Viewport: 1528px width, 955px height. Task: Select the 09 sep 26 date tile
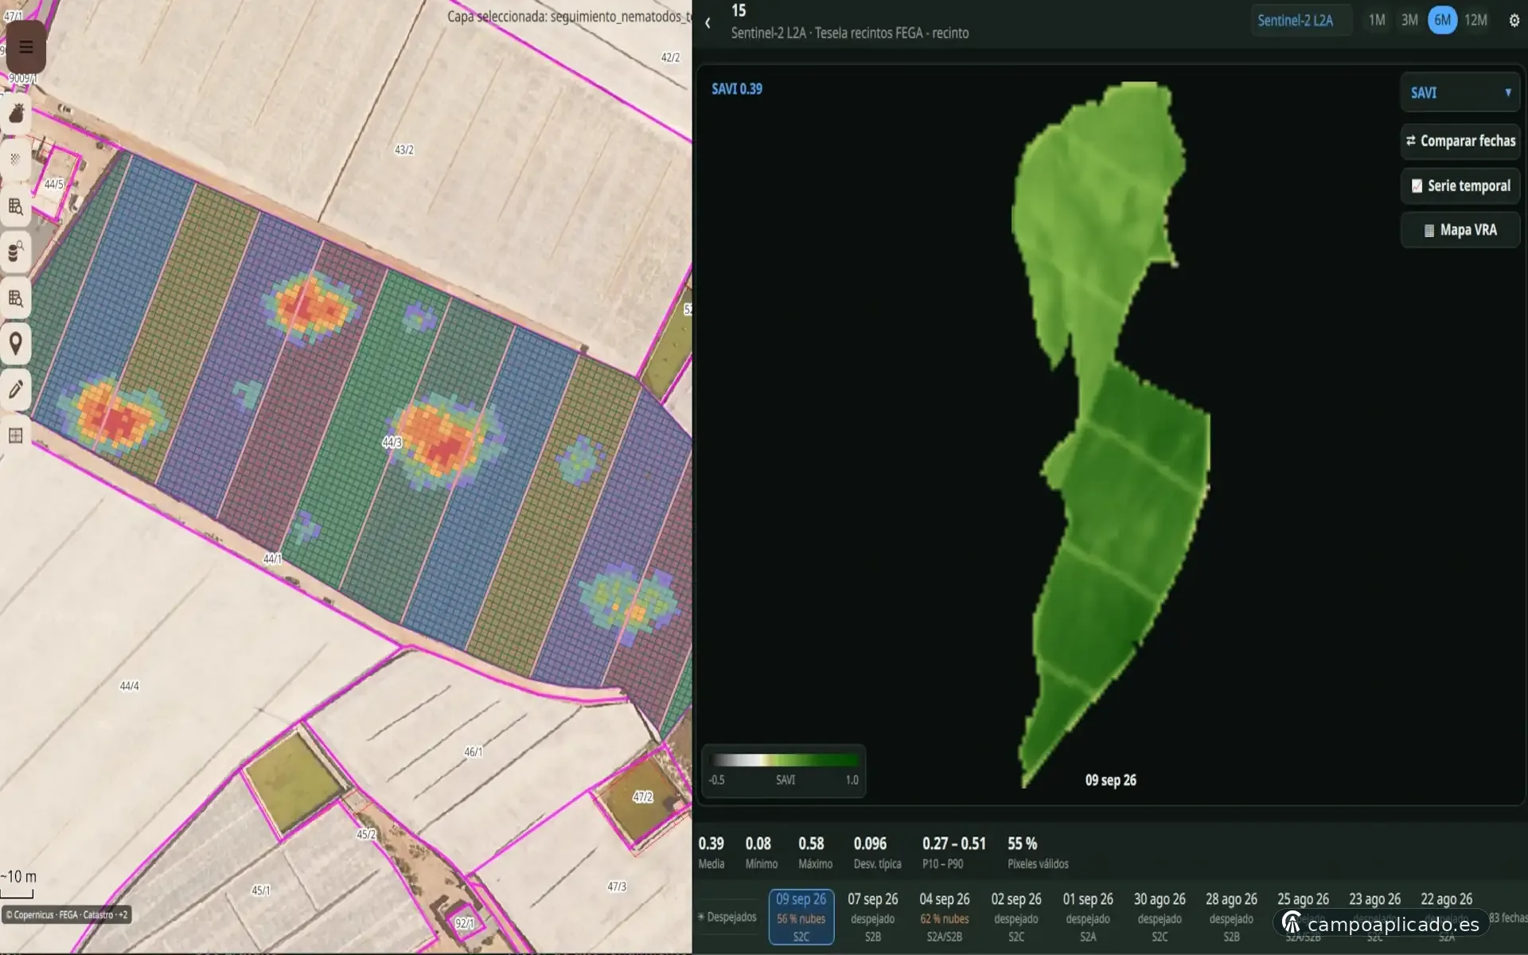(x=801, y=917)
